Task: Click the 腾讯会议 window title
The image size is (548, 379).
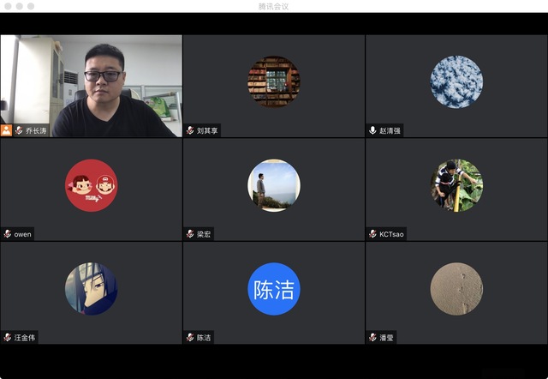Action: coord(274,6)
